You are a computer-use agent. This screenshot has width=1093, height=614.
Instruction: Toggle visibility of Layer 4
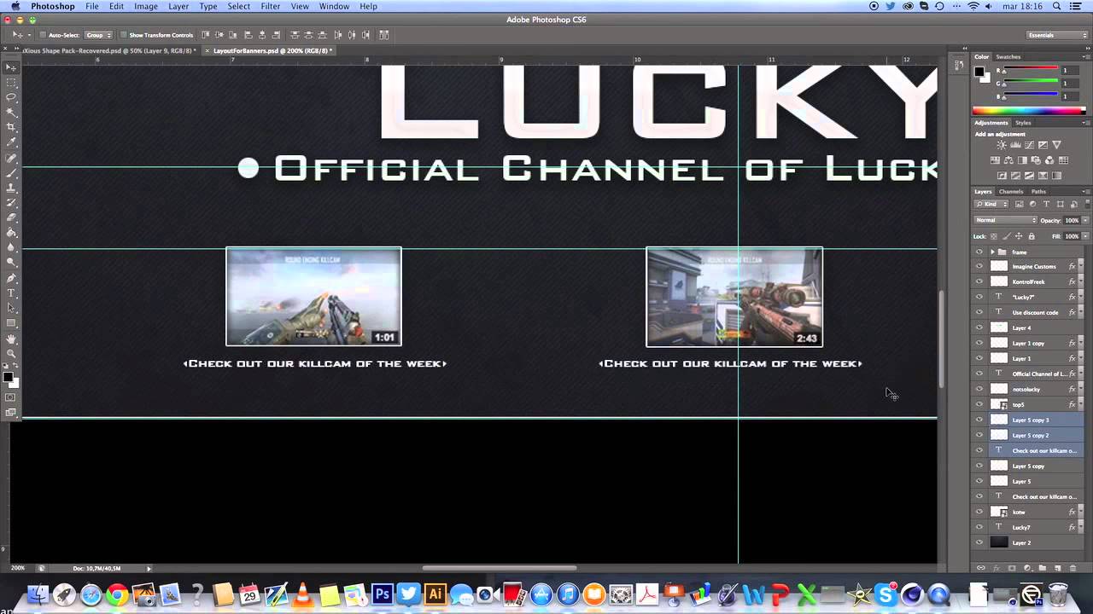coord(979,327)
